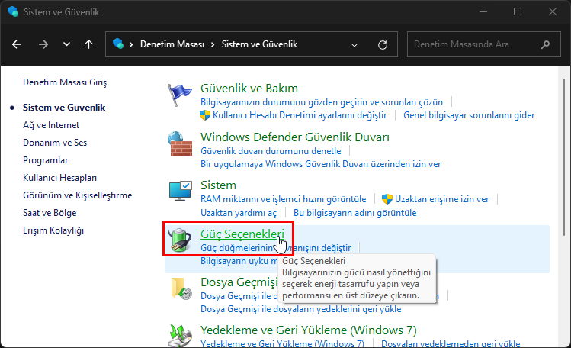Open Bilgisayarın uyku link
Screen dimensions: 571x348
[x=239, y=261]
